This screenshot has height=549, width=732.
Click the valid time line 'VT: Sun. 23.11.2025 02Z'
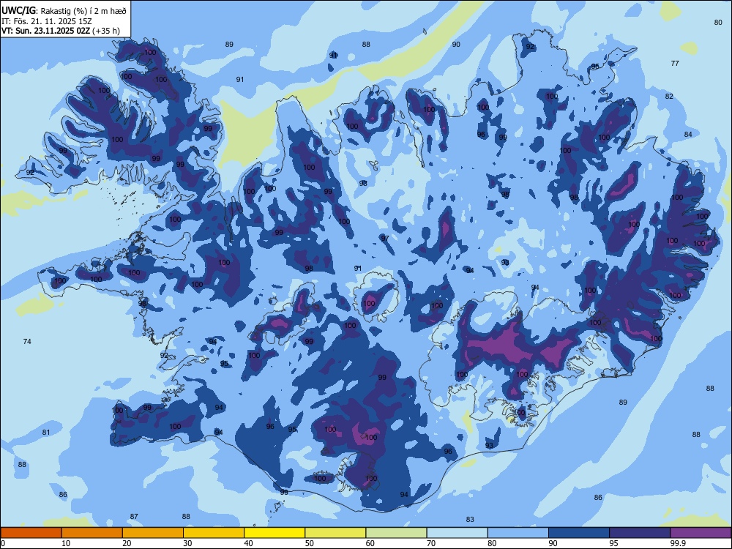45,31
